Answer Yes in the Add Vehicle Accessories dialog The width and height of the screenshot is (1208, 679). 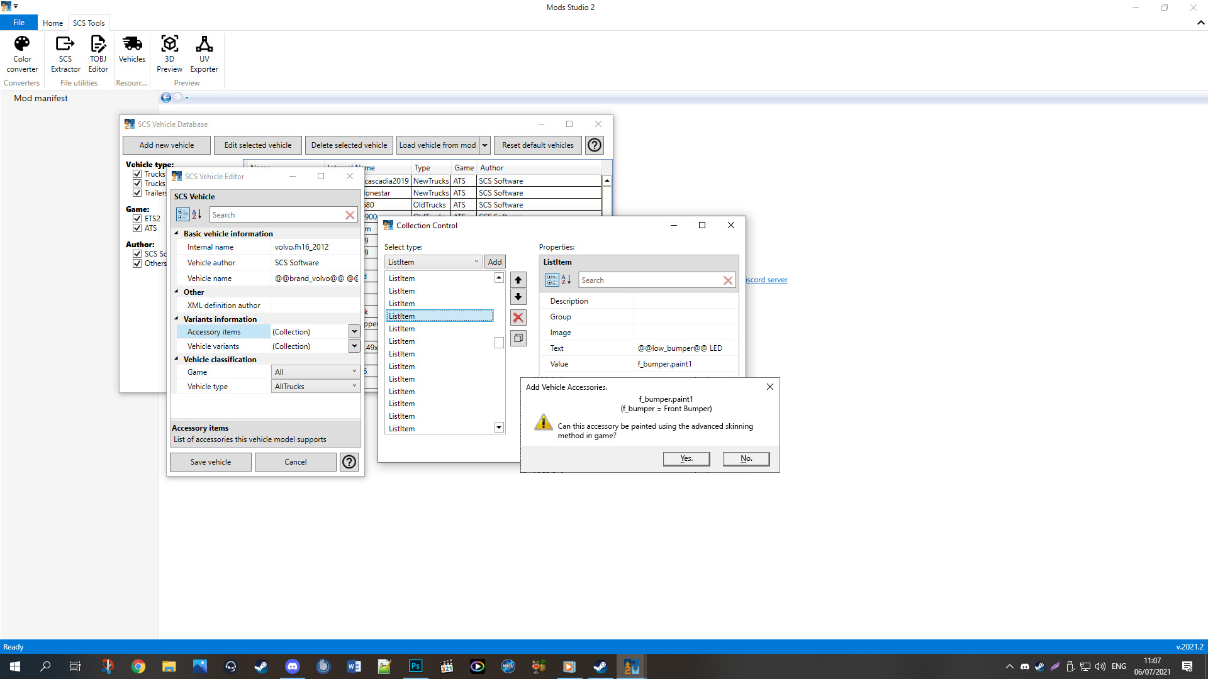pos(686,458)
